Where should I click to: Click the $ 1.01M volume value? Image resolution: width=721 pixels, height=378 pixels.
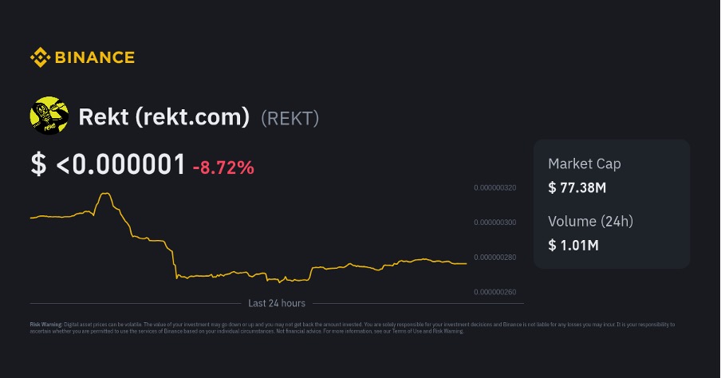coord(573,245)
